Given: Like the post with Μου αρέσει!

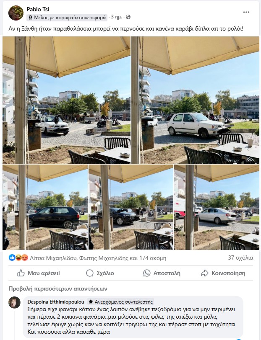Looking at the screenshot, I should tap(39, 273).
